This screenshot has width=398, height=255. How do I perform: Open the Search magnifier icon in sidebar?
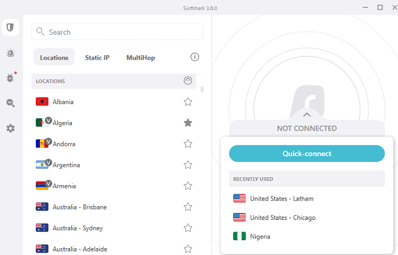click(10, 103)
